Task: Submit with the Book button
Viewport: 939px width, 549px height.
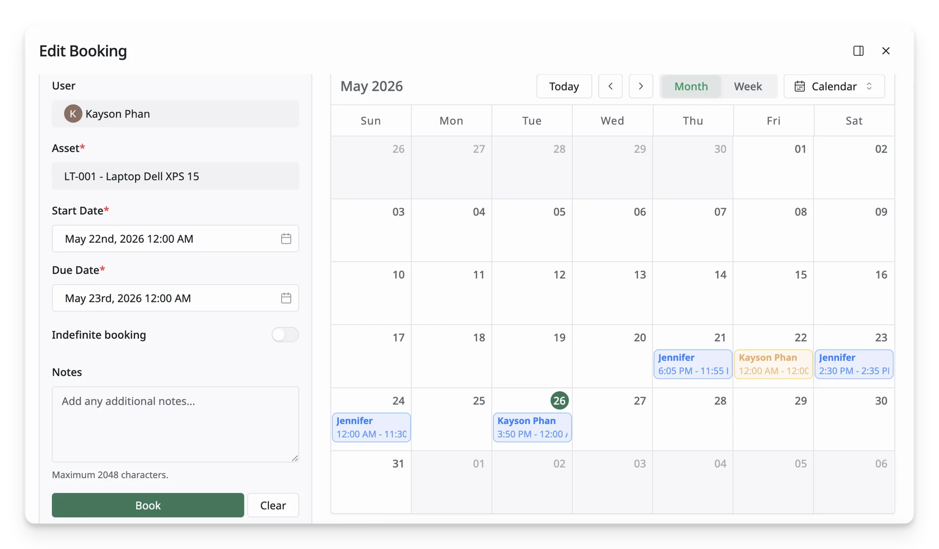Action: click(148, 505)
